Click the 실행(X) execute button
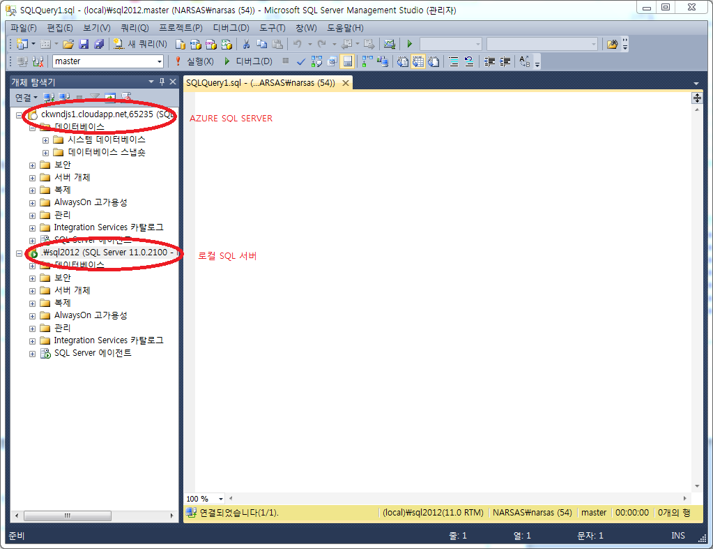Screen dimensions: 713x549 tap(194, 61)
